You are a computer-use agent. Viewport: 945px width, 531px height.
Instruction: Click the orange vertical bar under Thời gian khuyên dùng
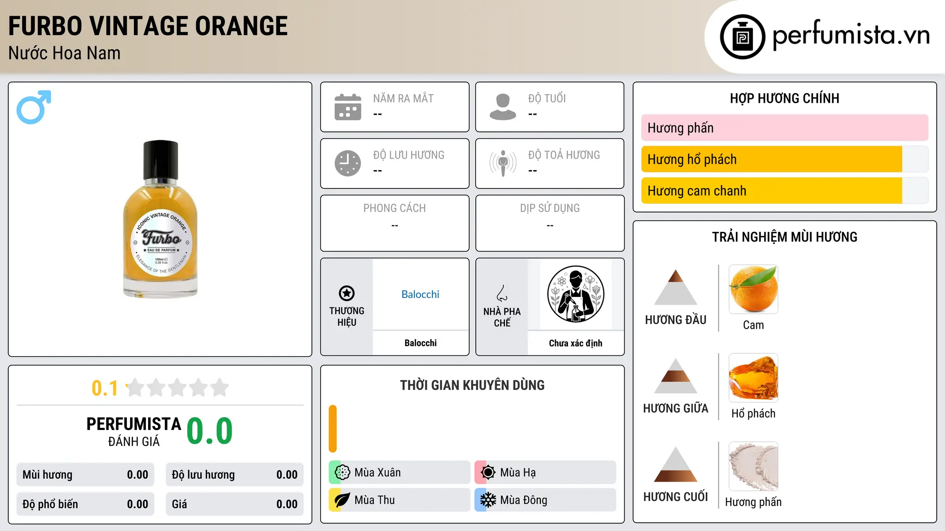[333, 429]
